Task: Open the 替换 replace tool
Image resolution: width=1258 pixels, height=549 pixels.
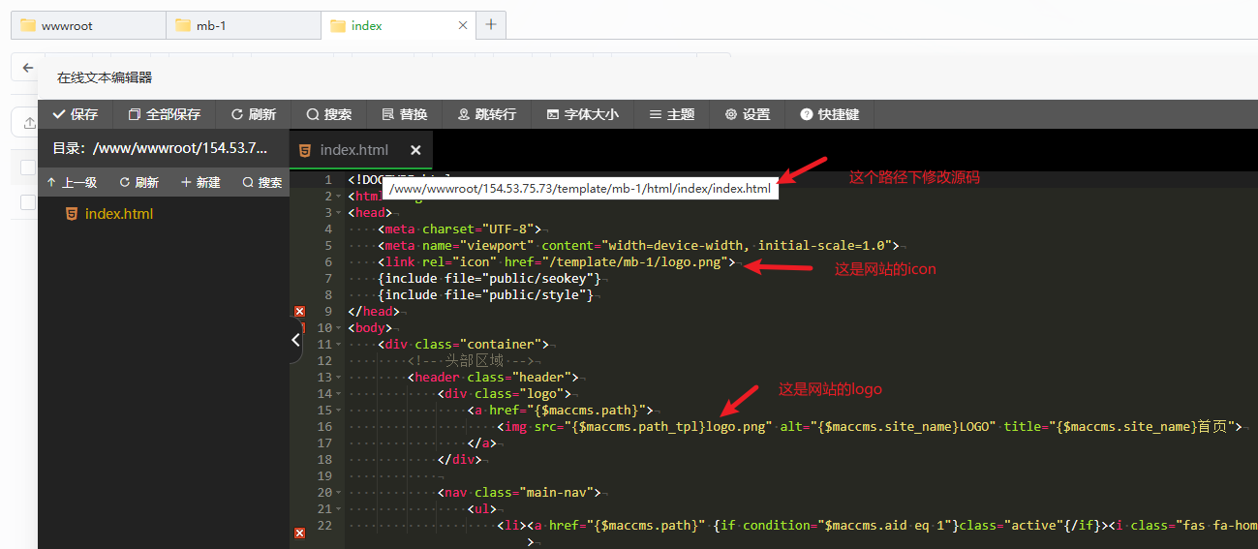Action: tap(404, 114)
